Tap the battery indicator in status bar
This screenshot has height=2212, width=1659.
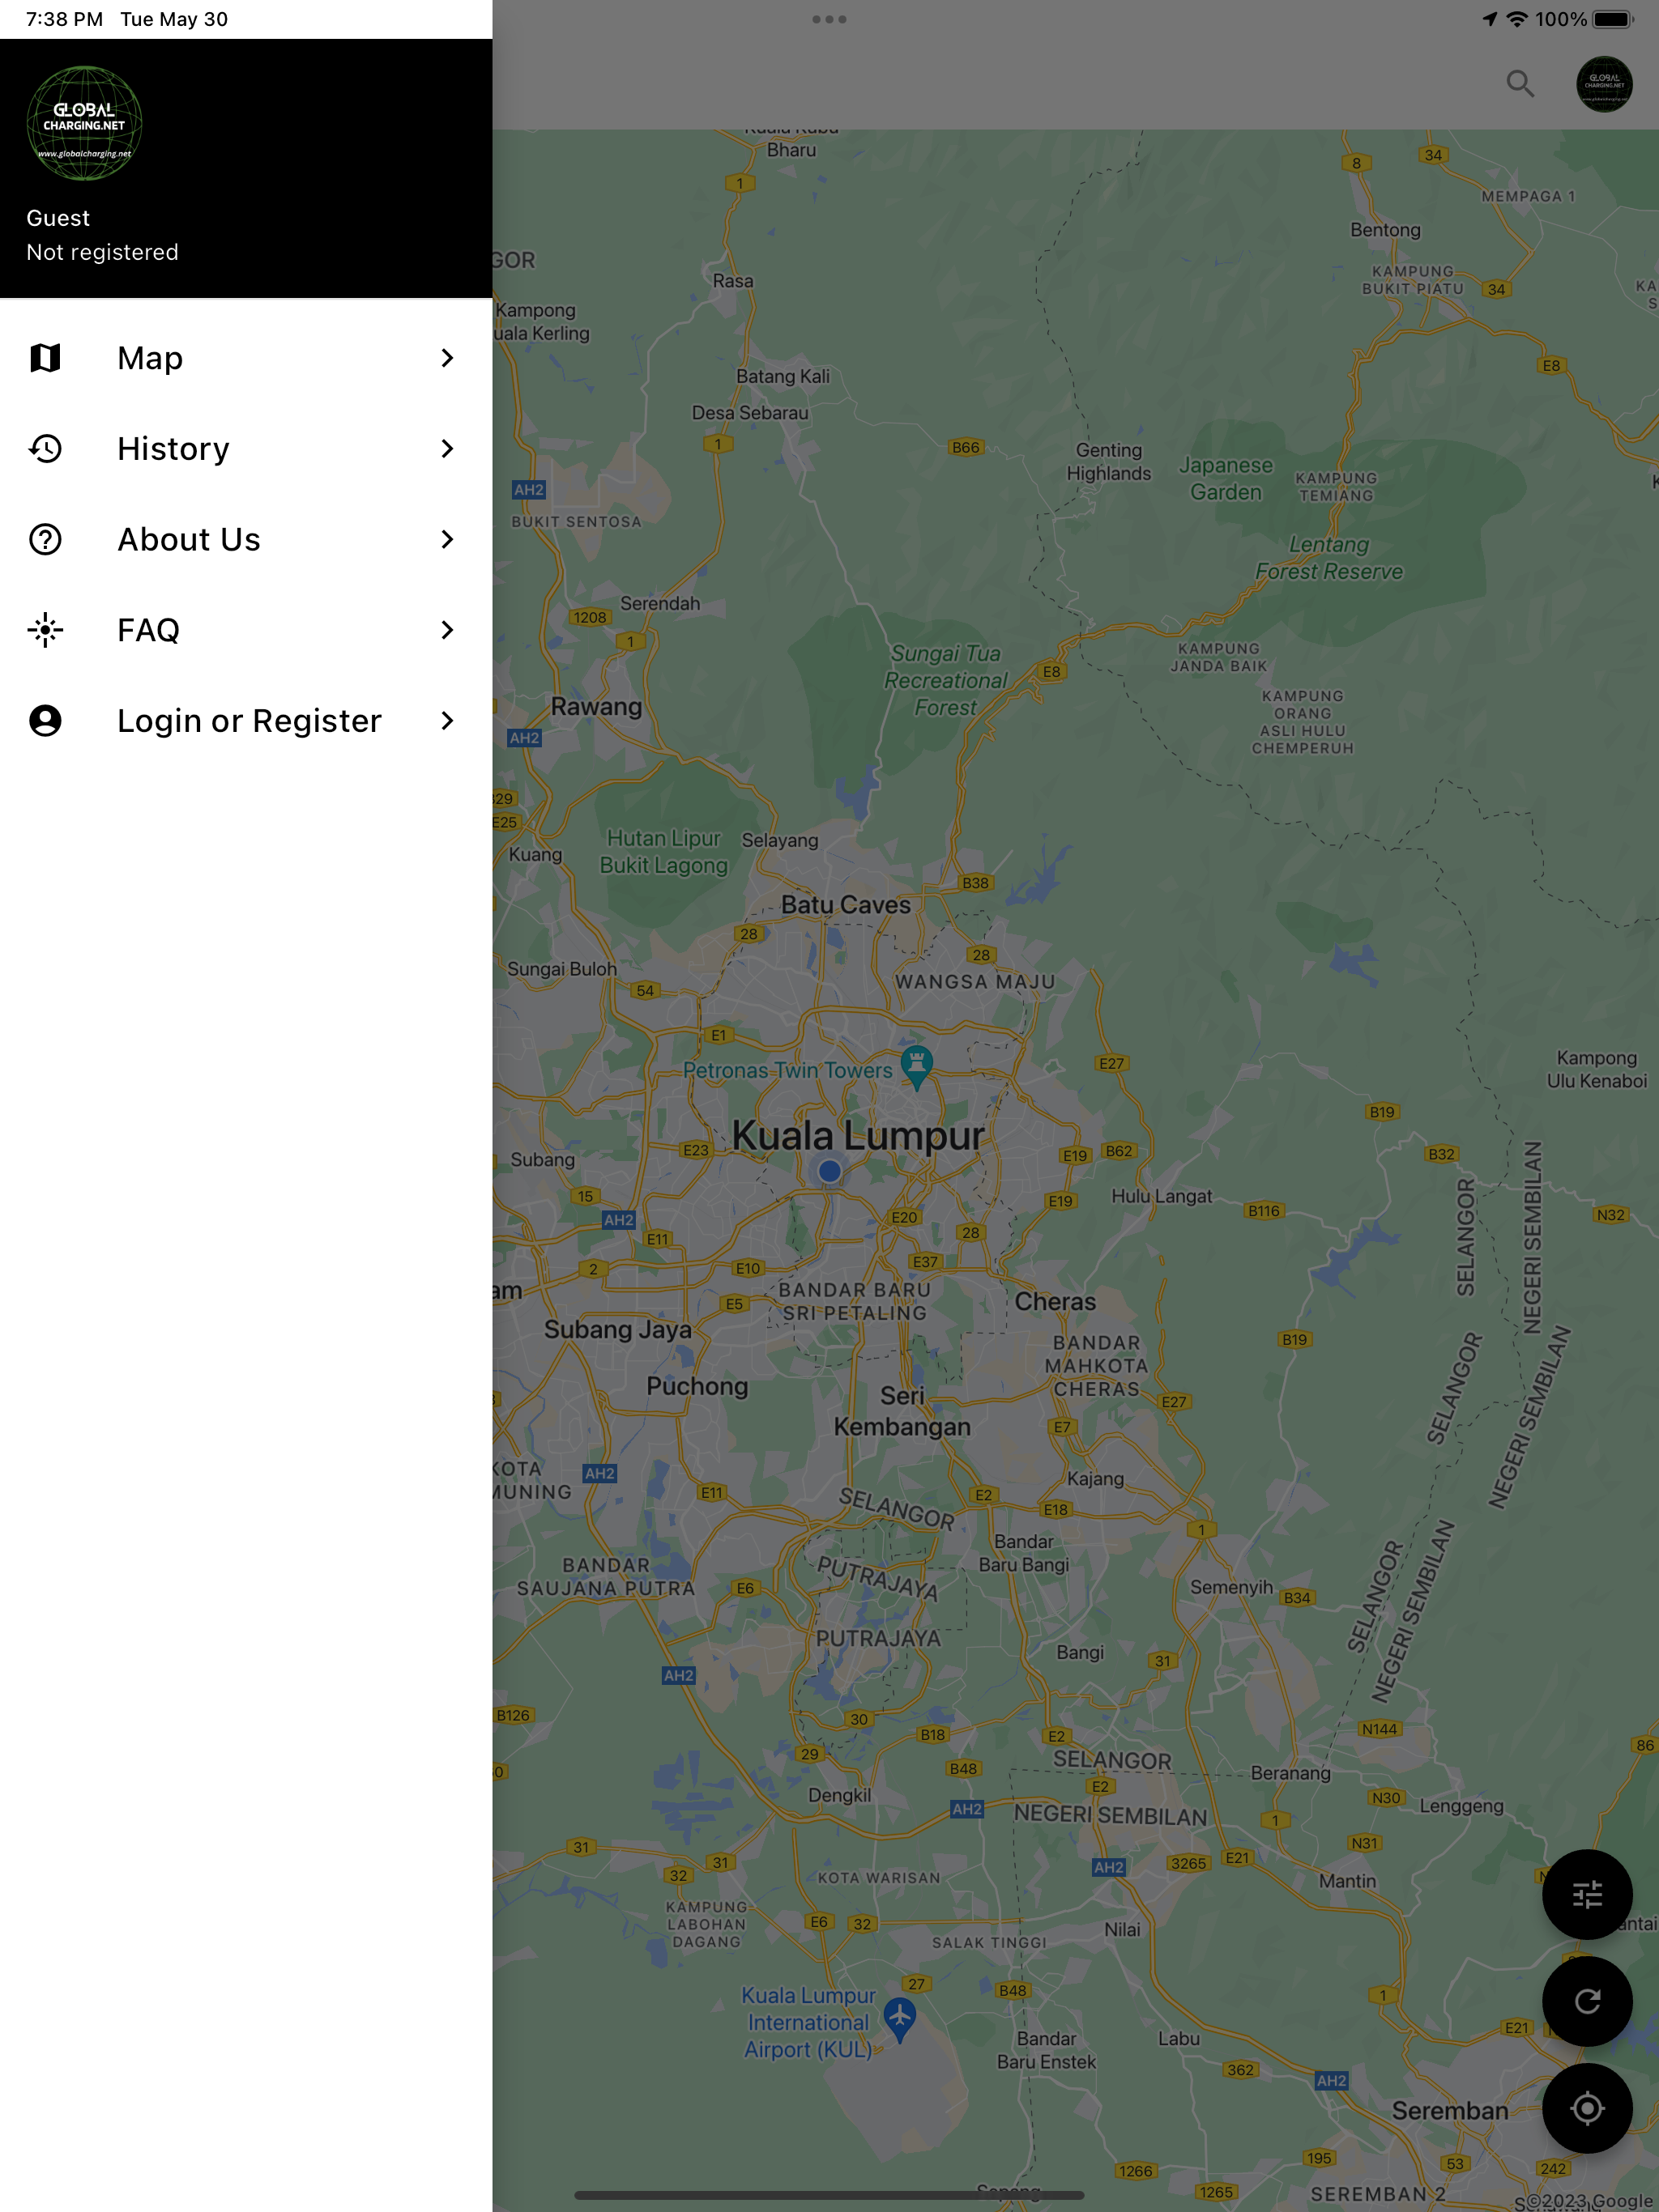[1613, 19]
